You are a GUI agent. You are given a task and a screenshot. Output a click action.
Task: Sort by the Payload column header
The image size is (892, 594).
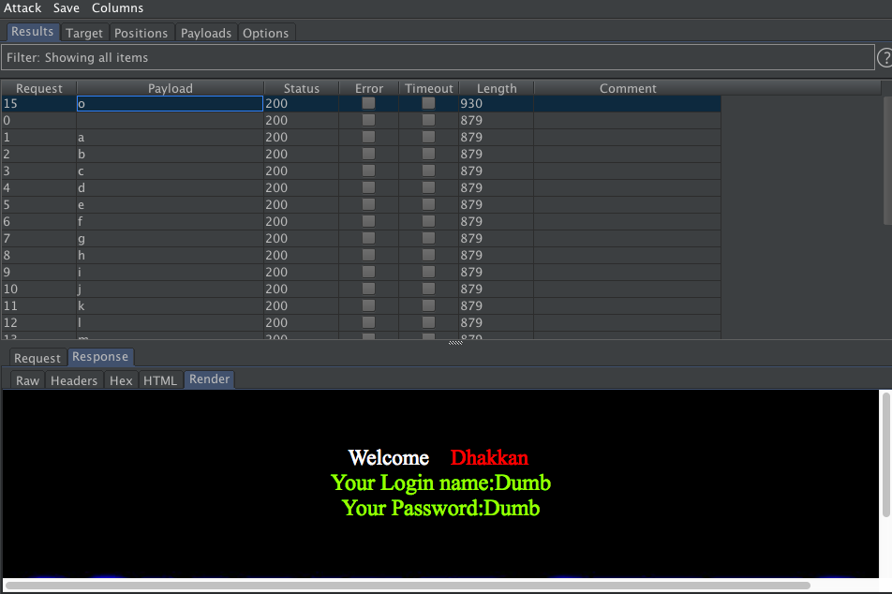171,88
